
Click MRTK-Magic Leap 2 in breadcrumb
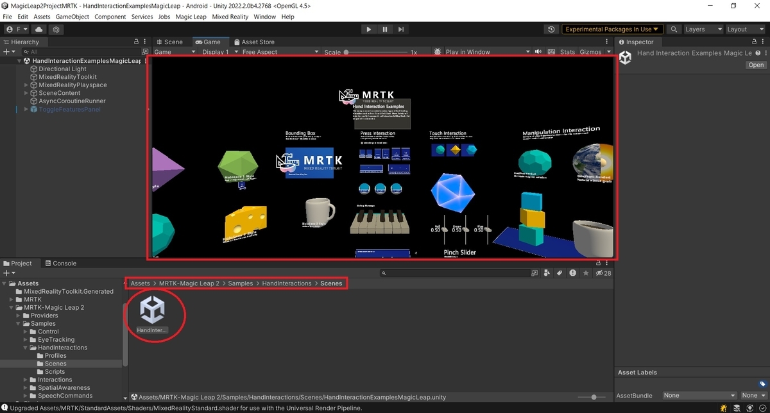189,283
